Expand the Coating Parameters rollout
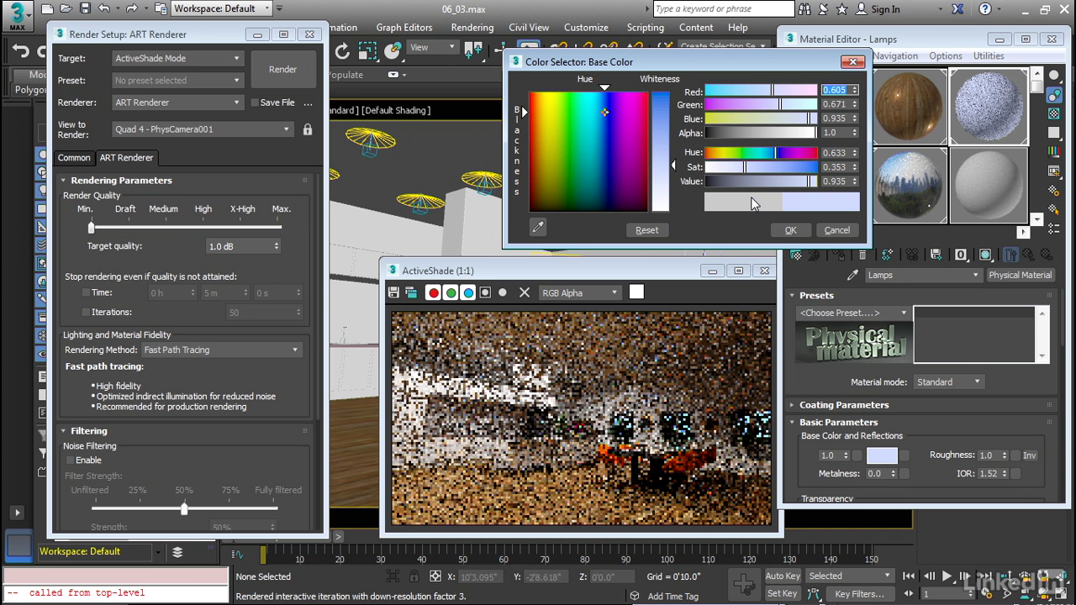 pyautogui.click(x=843, y=405)
